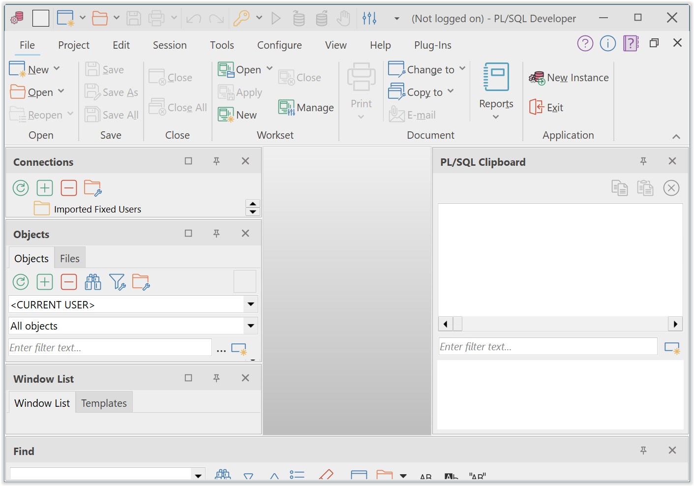Screen dimensions: 694x486
Task: Open the All objects dropdown
Action: [251, 325]
